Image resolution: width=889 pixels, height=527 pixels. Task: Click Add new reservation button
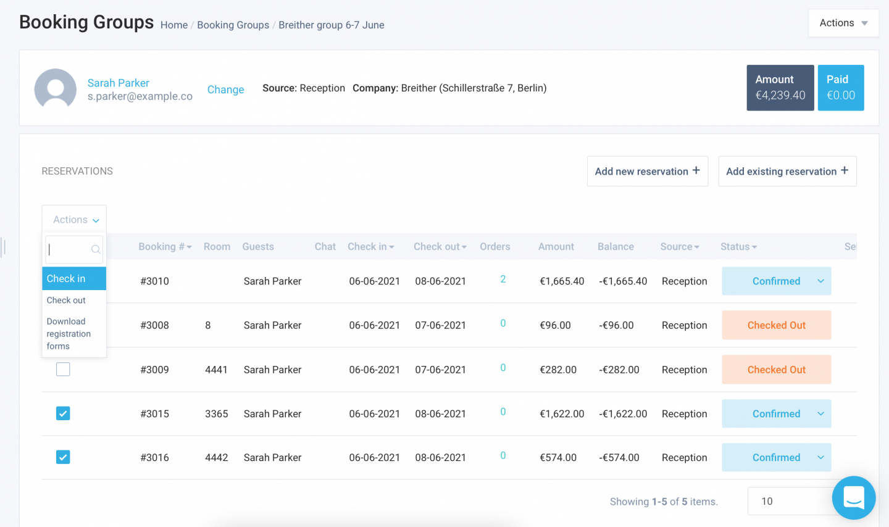pyautogui.click(x=648, y=171)
